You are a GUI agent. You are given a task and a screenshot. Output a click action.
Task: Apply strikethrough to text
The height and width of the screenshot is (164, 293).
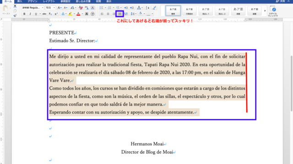click(44, 14)
